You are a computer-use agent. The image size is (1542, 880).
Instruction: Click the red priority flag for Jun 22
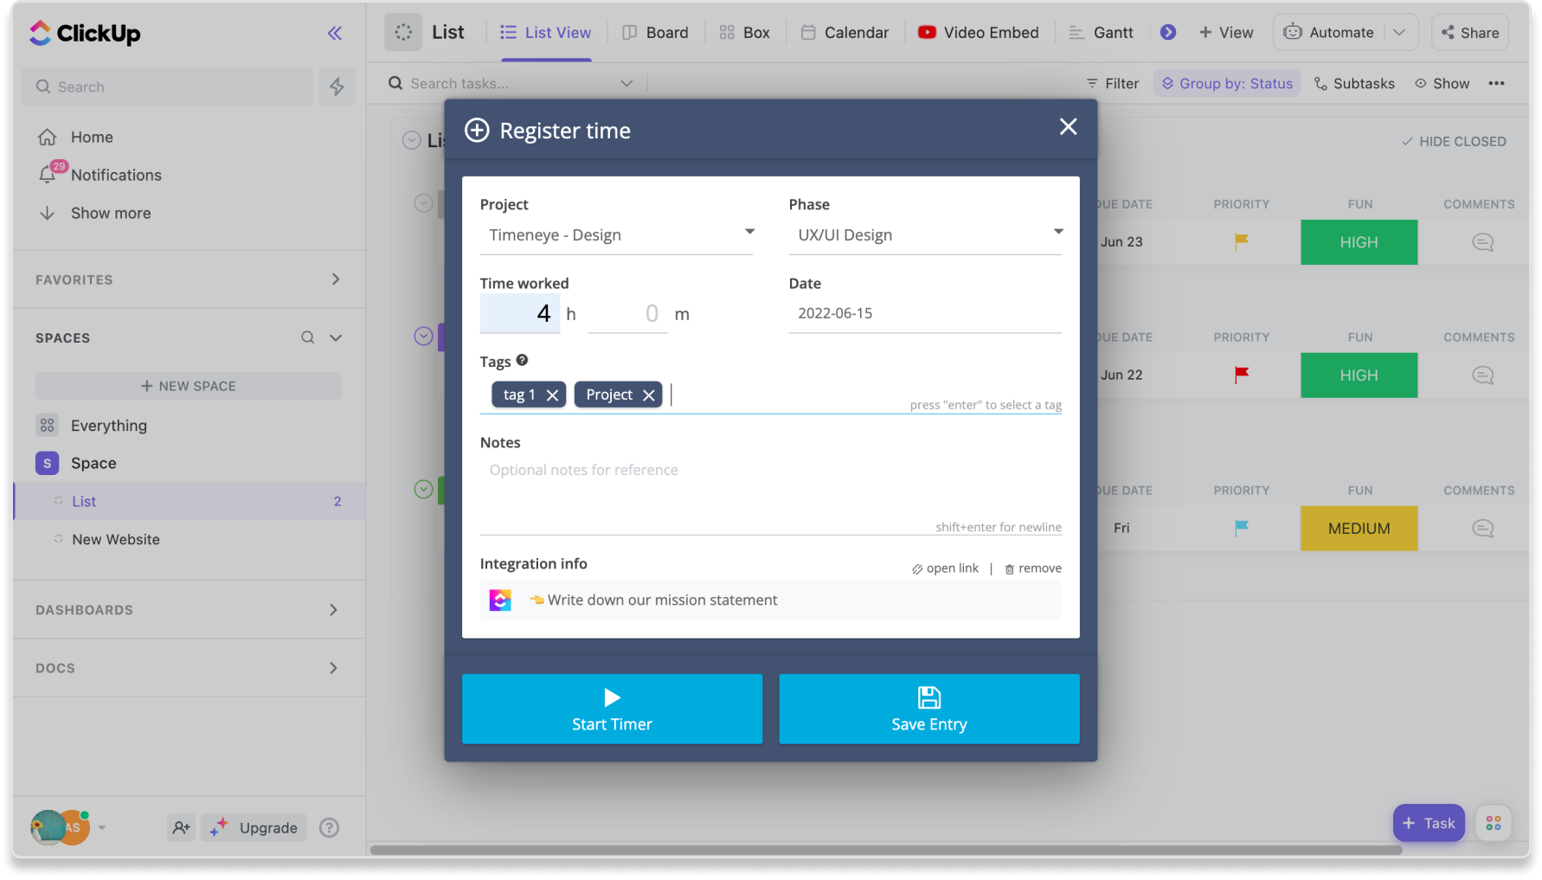pos(1241,375)
